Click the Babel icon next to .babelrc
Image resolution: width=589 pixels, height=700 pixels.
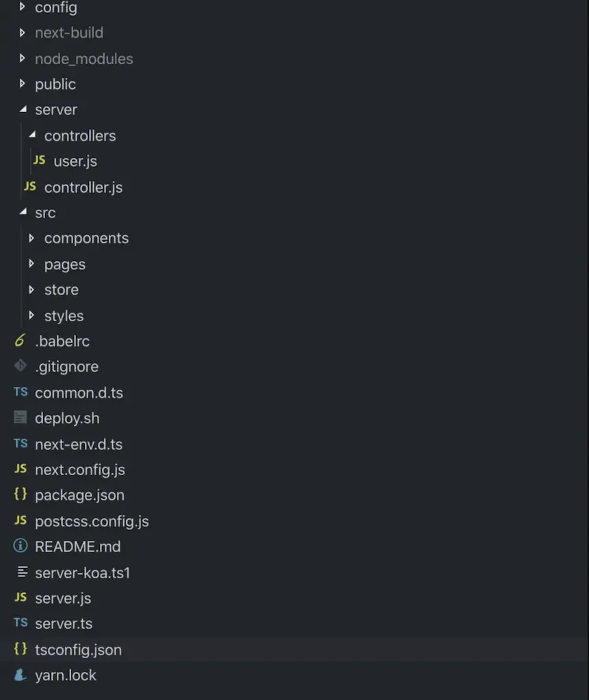click(x=20, y=340)
